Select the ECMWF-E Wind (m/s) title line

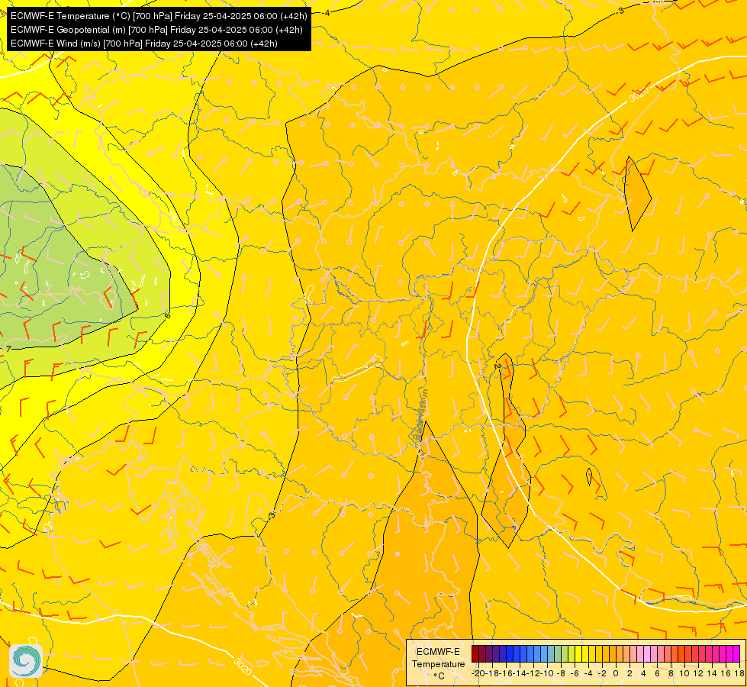144,44
